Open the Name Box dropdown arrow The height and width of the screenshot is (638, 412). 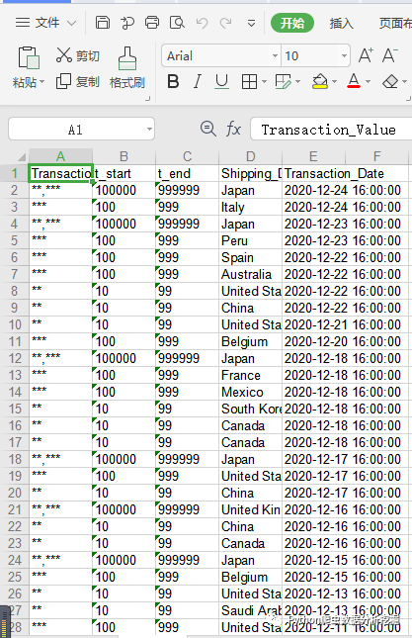[x=149, y=130]
